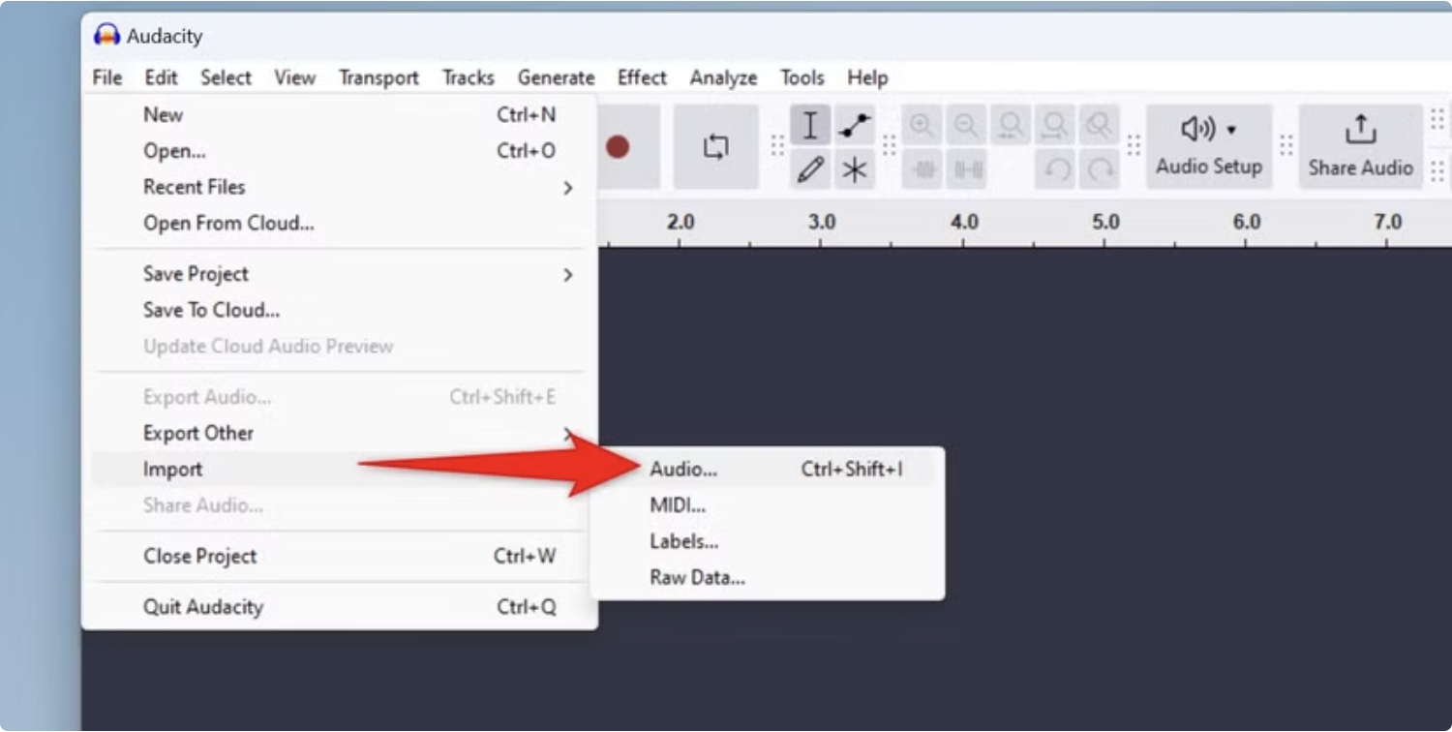Viewport: 1452px width, 732px height.
Task: Open the Audio Setup dropdown
Action: (x=1209, y=147)
